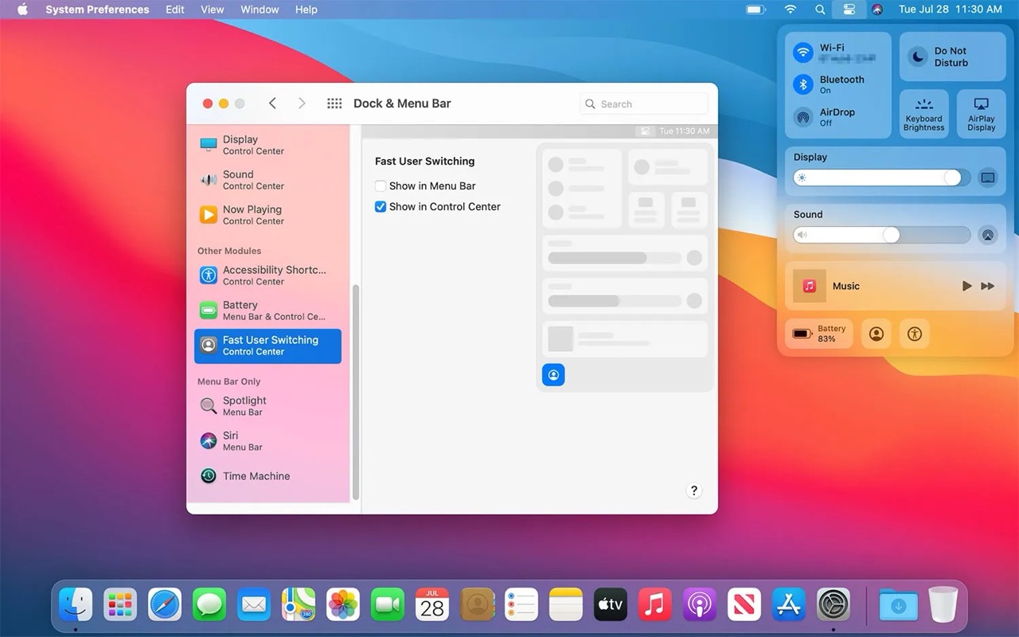Select Time Machine in the sidebar

pos(267,476)
